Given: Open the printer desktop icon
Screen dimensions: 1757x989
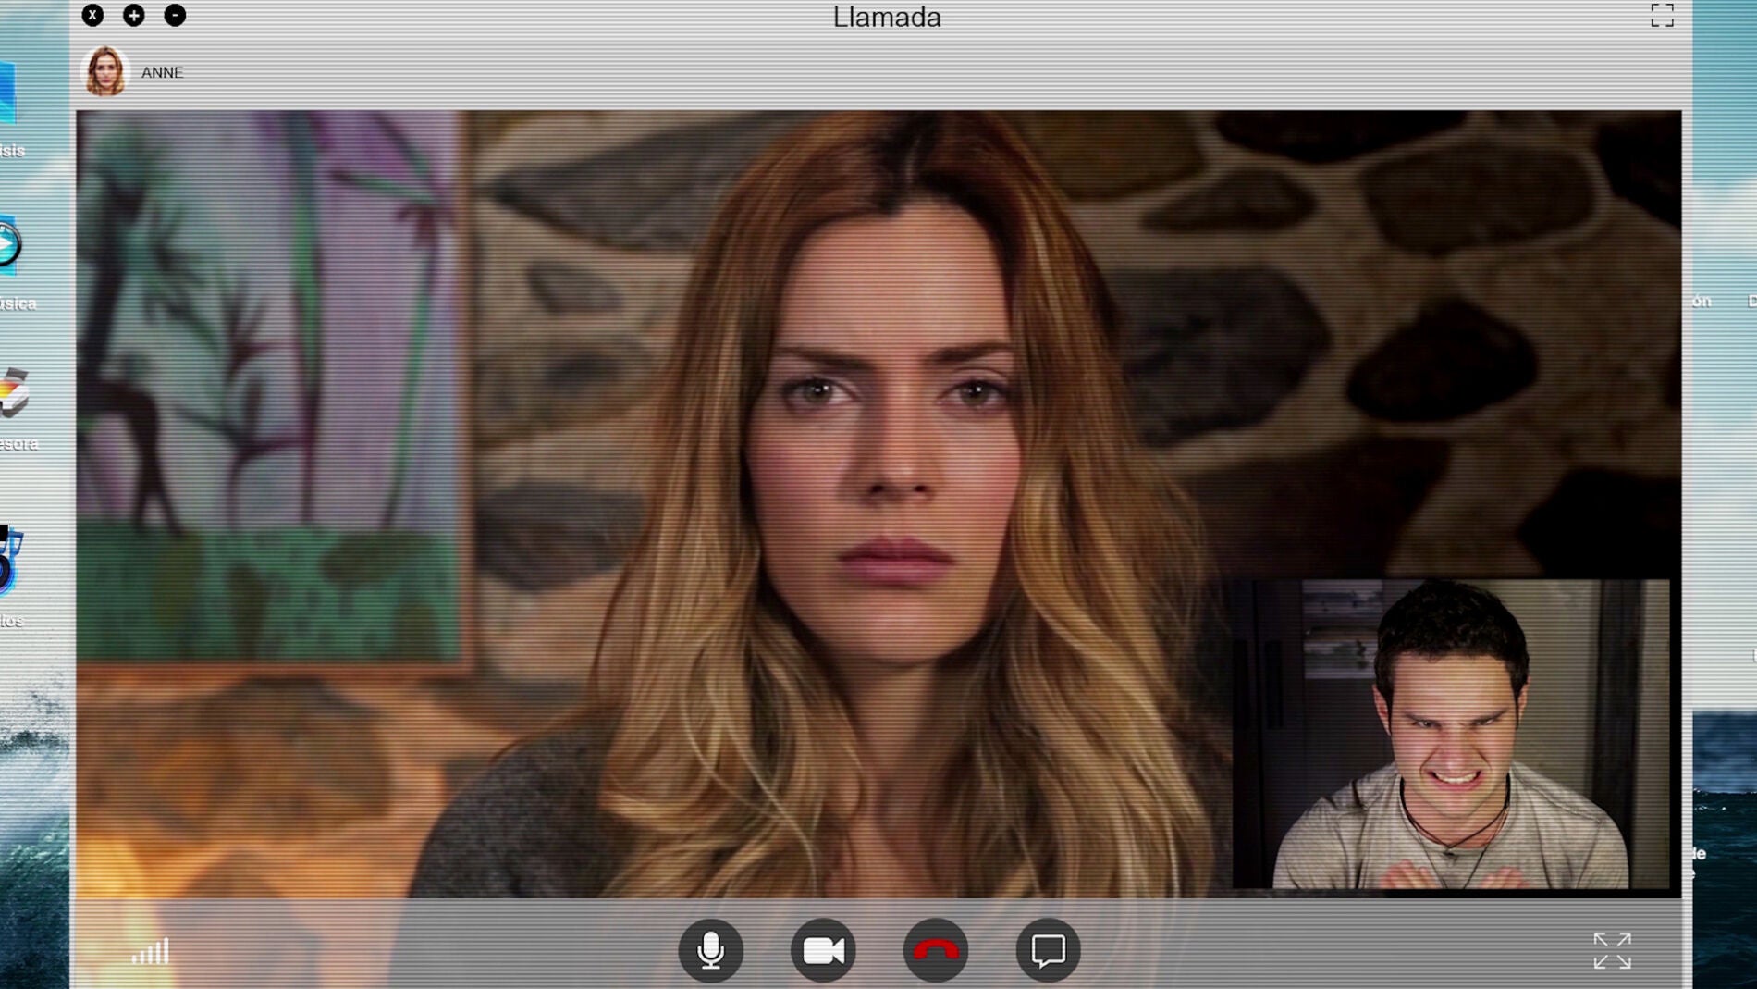Looking at the screenshot, I should 14,393.
